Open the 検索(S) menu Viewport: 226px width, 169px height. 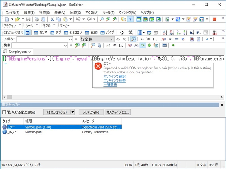(x=44, y=13)
